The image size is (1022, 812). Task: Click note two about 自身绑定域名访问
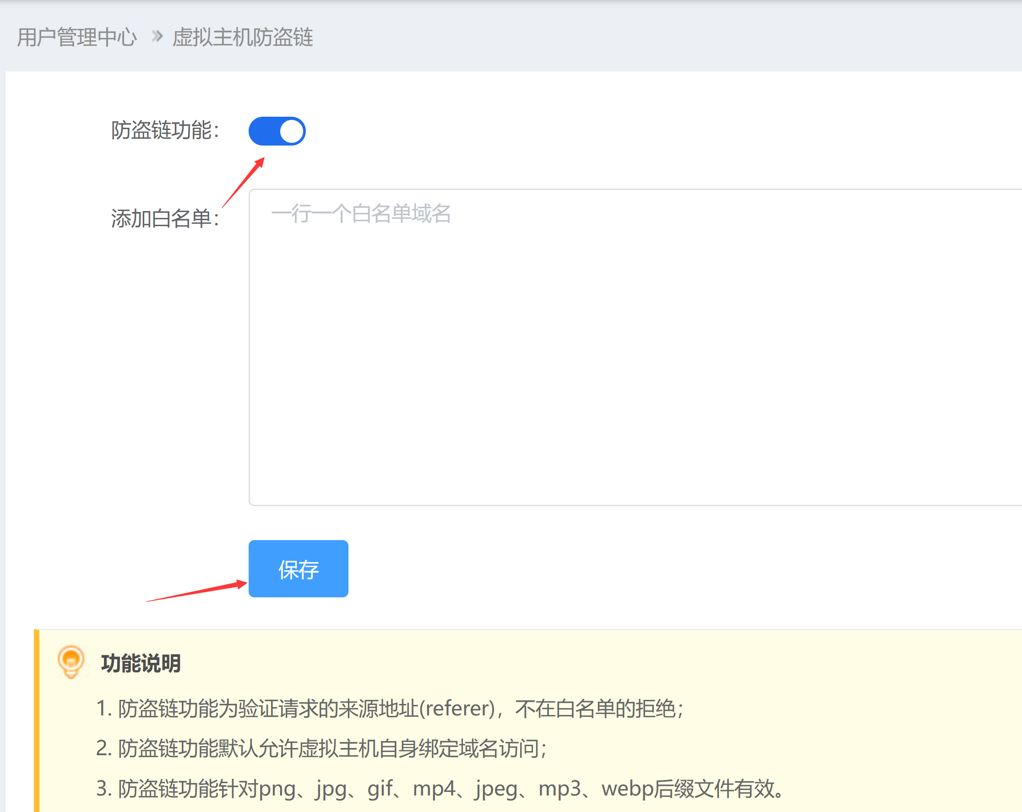322,748
